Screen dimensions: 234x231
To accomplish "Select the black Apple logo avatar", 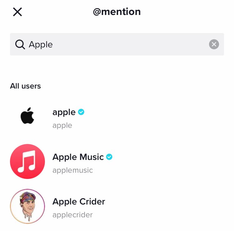I will point(27,116).
